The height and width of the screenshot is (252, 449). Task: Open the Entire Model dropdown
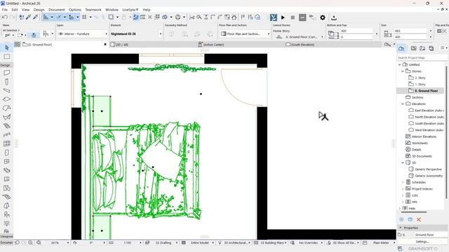click(x=200, y=243)
